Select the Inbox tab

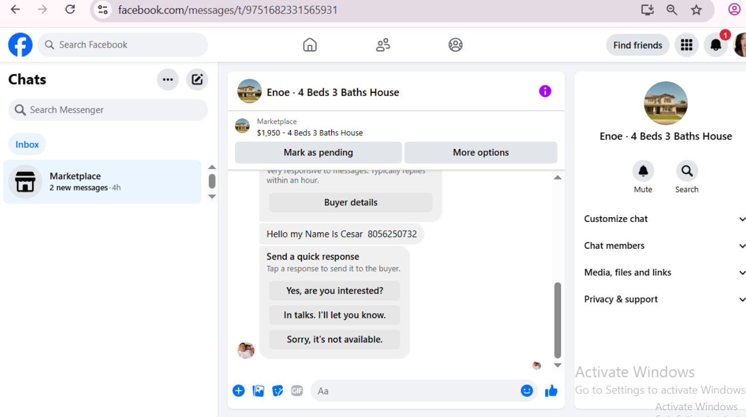coord(27,144)
